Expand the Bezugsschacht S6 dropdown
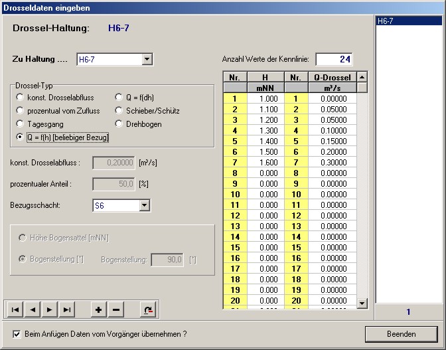 [144, 205]
